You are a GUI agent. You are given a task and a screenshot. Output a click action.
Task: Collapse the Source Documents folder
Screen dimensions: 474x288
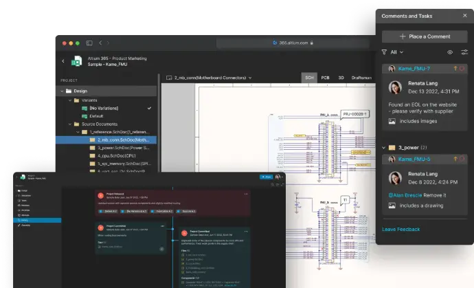pyautogui.click(x=70, y=124)
